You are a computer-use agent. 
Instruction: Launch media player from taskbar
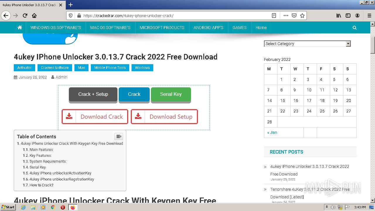[43, 207]
